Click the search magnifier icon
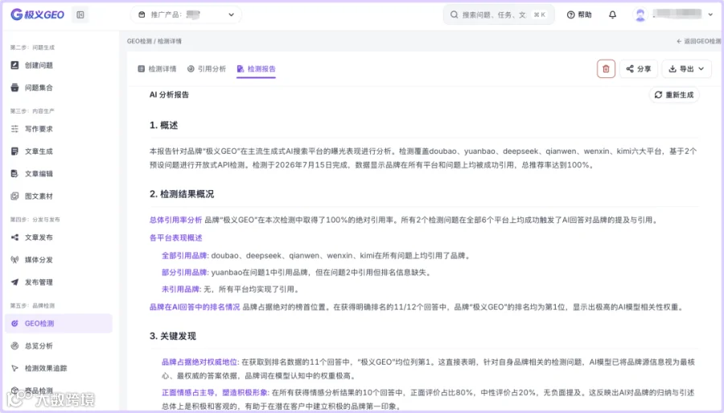 (455, 14)
